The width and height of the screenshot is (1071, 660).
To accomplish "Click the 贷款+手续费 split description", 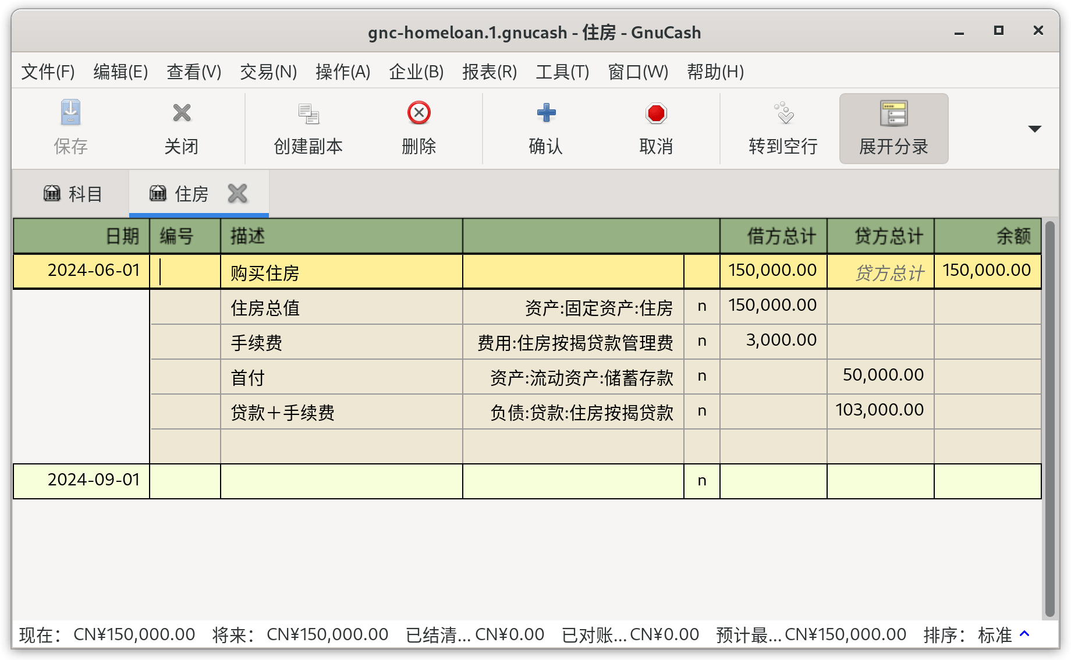I will coord(341,411).
